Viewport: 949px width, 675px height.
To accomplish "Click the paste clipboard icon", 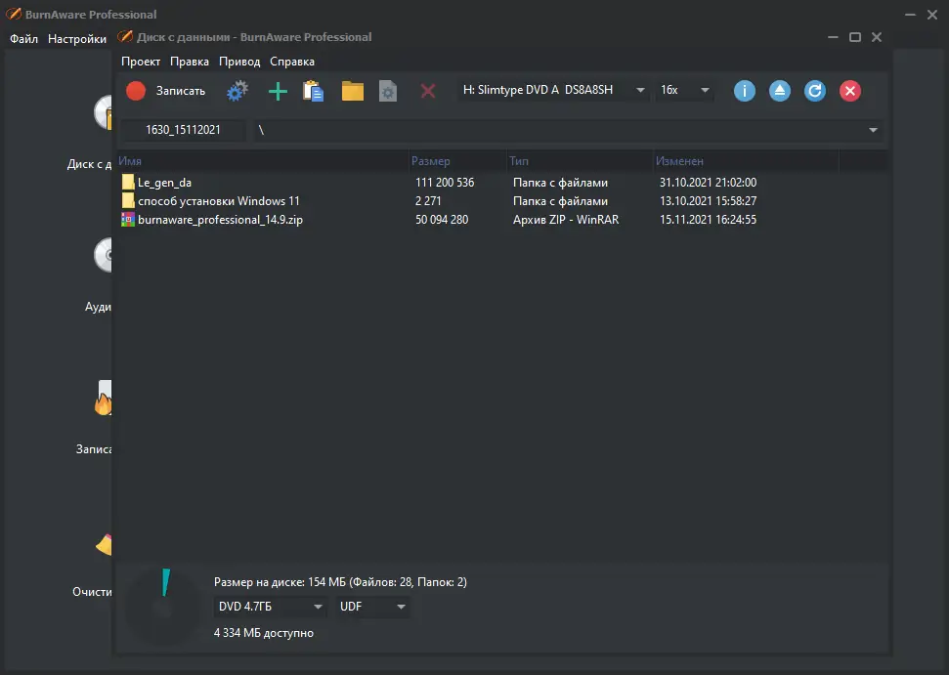I will (314, 91).
